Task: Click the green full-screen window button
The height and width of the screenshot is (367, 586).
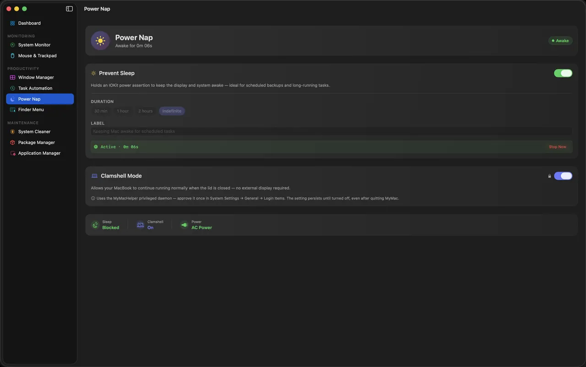Action: (24, 9)
